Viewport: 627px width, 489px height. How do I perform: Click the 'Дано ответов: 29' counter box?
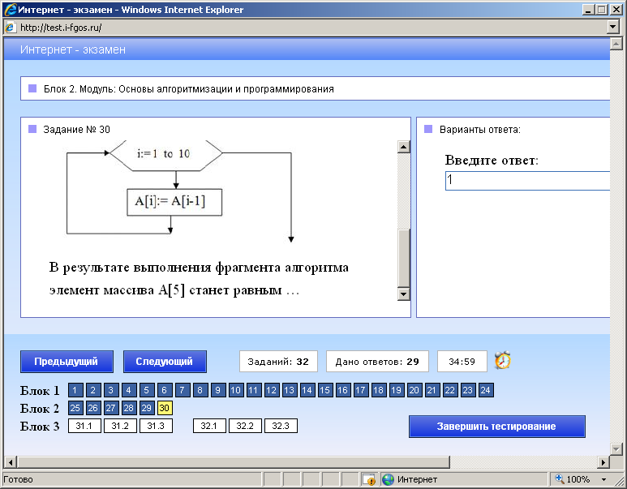[377, 362]
